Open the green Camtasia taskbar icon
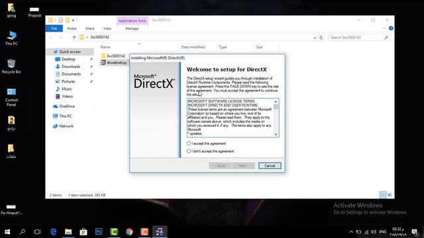 pos(114,231)
